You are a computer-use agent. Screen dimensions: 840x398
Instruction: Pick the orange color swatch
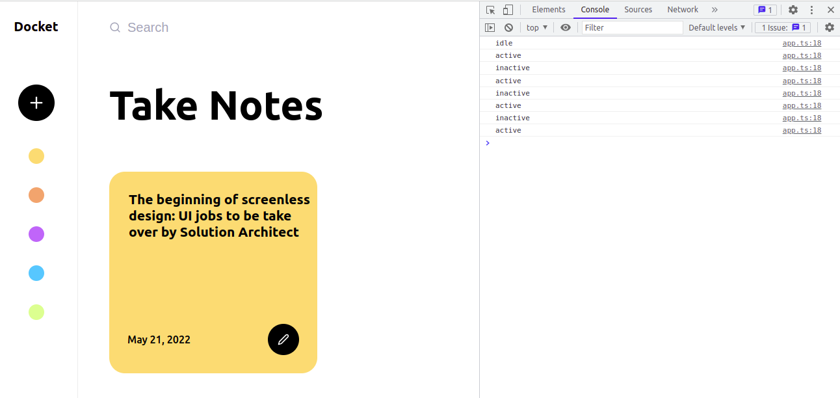[x=36, y=195]
